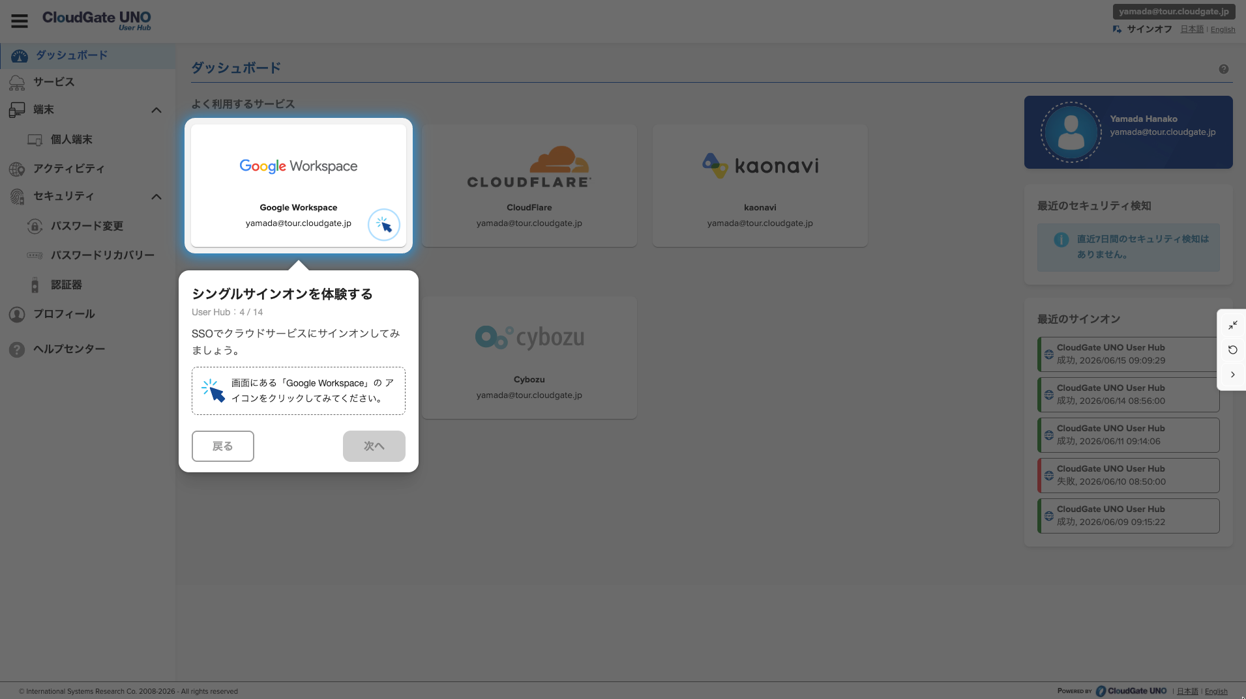Restart the tour with the reload icon

[1232, 350]
